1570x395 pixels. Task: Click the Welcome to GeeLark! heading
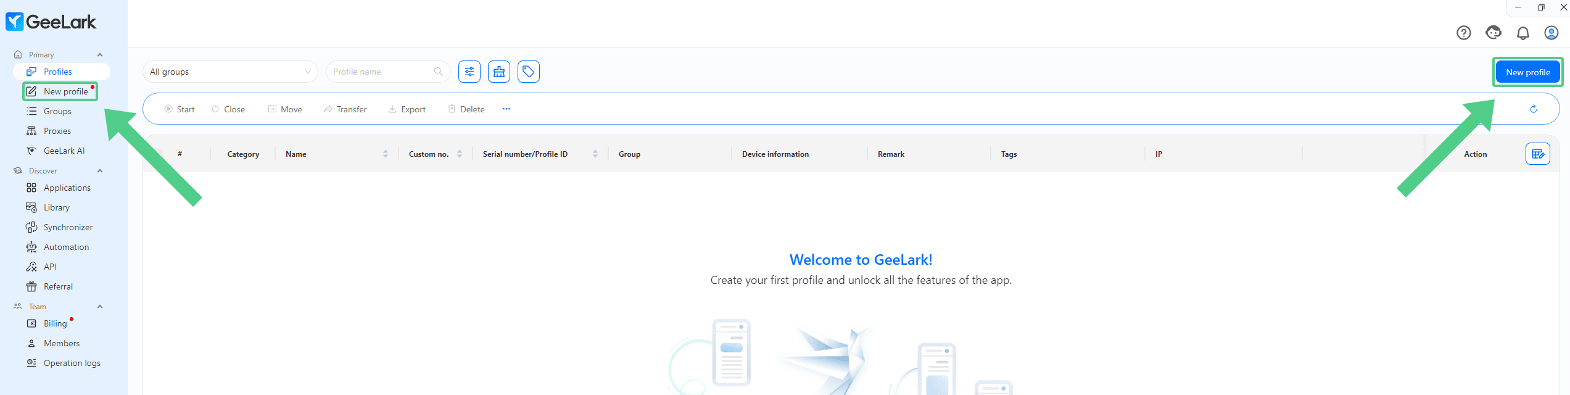[861, 260]
